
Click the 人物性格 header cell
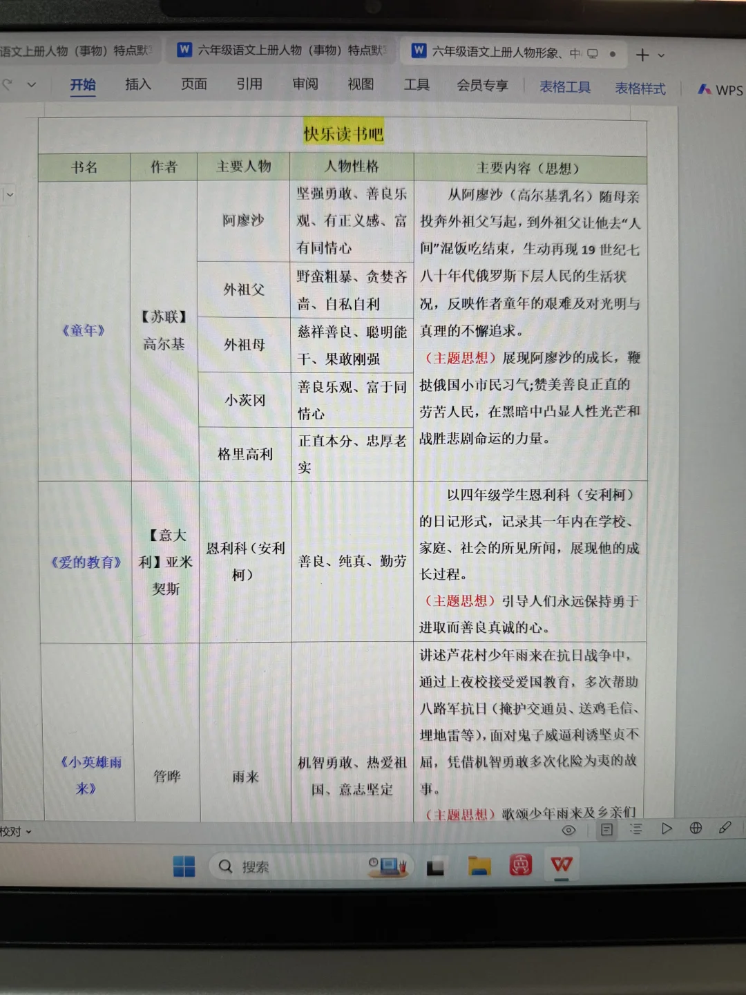[x=352, y=166]
